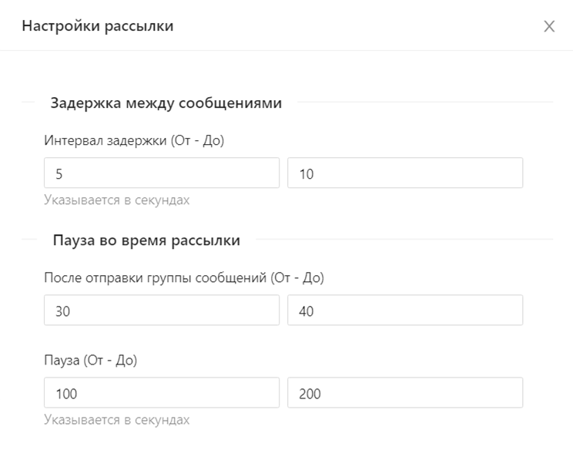Screen dimensions: 573x450
Task: Focus the delay interval 'To' field containing 10
Action: [x=405, y=173]
